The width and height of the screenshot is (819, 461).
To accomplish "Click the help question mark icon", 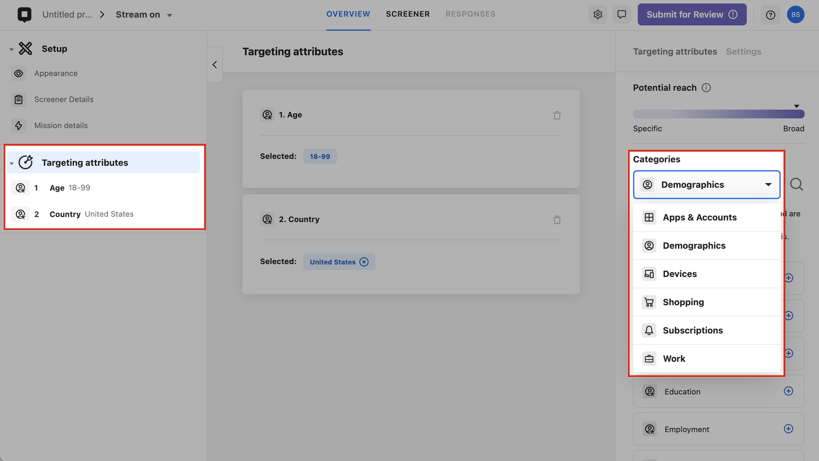I will 770,15.
